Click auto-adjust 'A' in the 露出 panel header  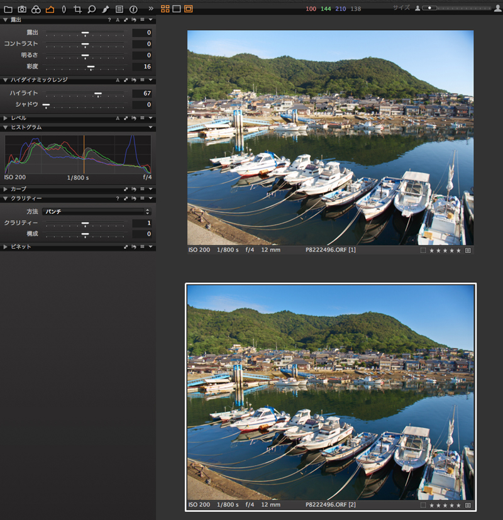pyautogui.click(x=117, y=20)
